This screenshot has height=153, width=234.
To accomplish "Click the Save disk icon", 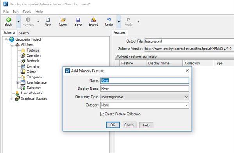I will click(78, 20).
